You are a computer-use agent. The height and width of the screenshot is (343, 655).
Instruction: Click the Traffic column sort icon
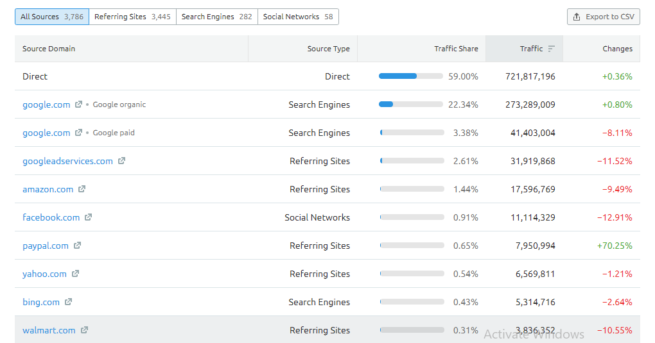551,49
